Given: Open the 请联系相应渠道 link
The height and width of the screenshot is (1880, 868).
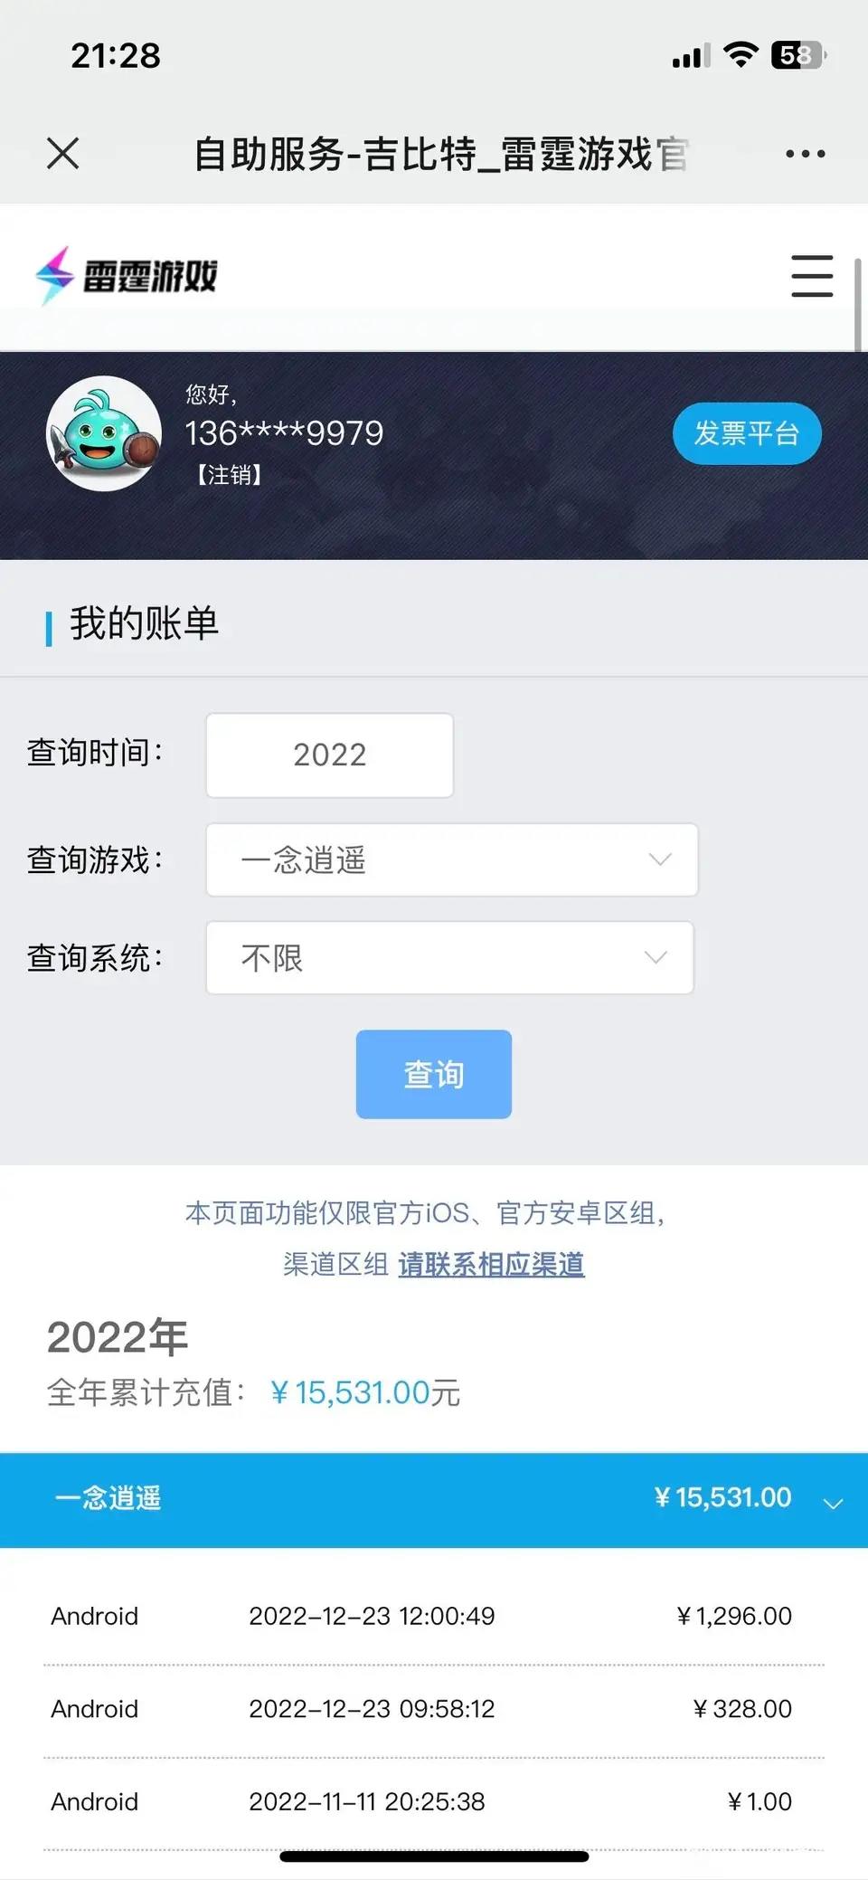Looking at the screenshot, I should tap(491, 1265).
